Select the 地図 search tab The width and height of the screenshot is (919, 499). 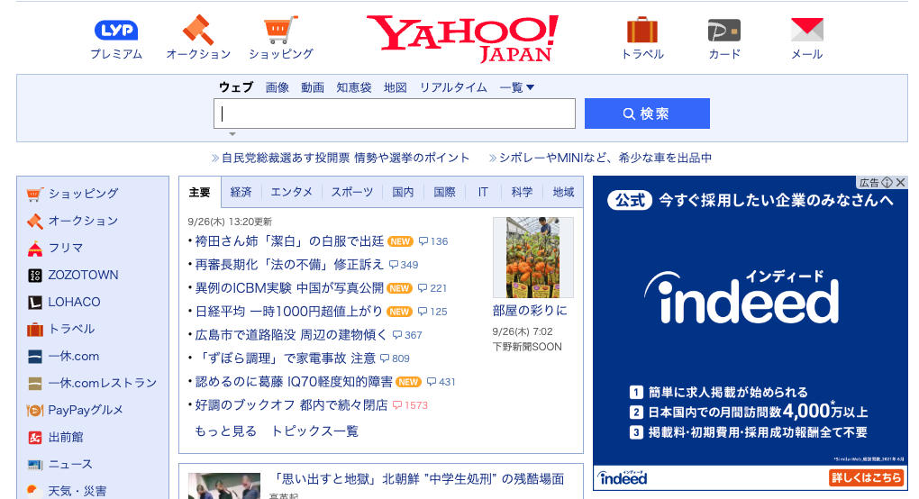click(395, 87)
